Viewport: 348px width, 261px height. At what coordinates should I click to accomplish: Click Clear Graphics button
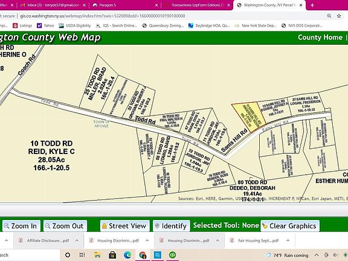[x=290, y=226]
